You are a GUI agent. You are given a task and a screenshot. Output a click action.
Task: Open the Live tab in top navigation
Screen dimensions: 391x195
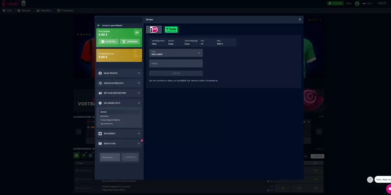[x=7, y=10]
